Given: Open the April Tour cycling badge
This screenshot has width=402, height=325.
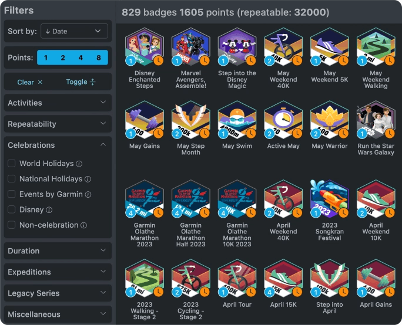Looking at the screenshot, I should (x=237, y=278).
